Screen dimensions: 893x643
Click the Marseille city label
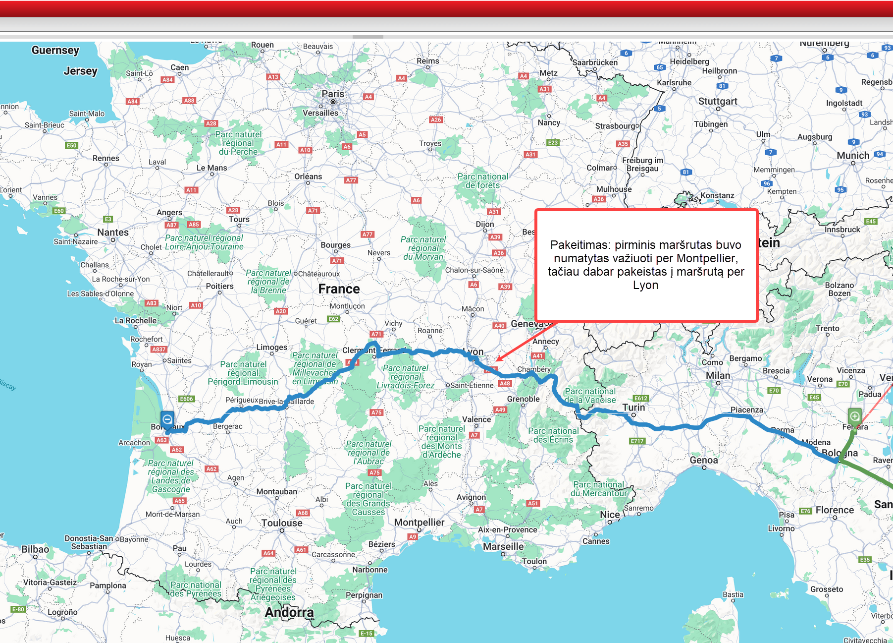pos(503,546)
